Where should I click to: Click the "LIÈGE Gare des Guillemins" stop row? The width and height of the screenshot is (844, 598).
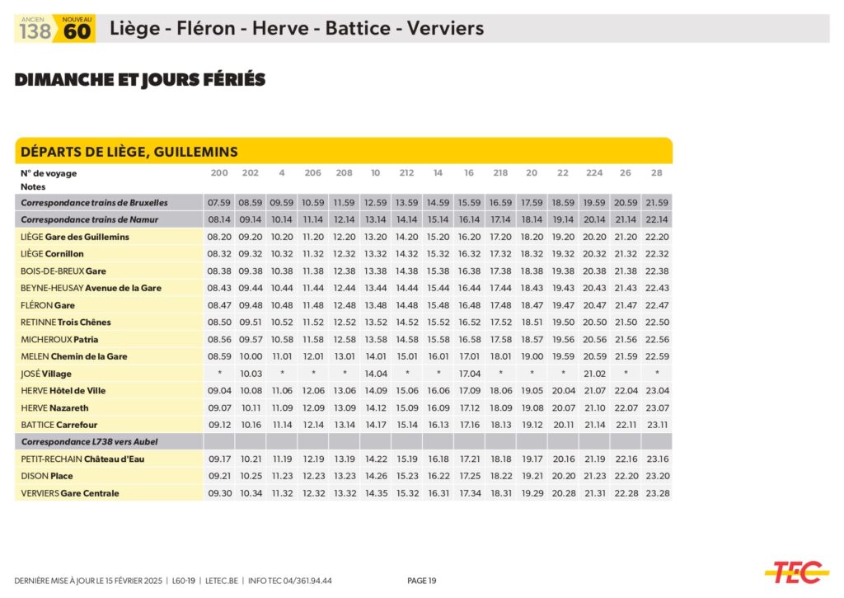click(x=75, y=237)
